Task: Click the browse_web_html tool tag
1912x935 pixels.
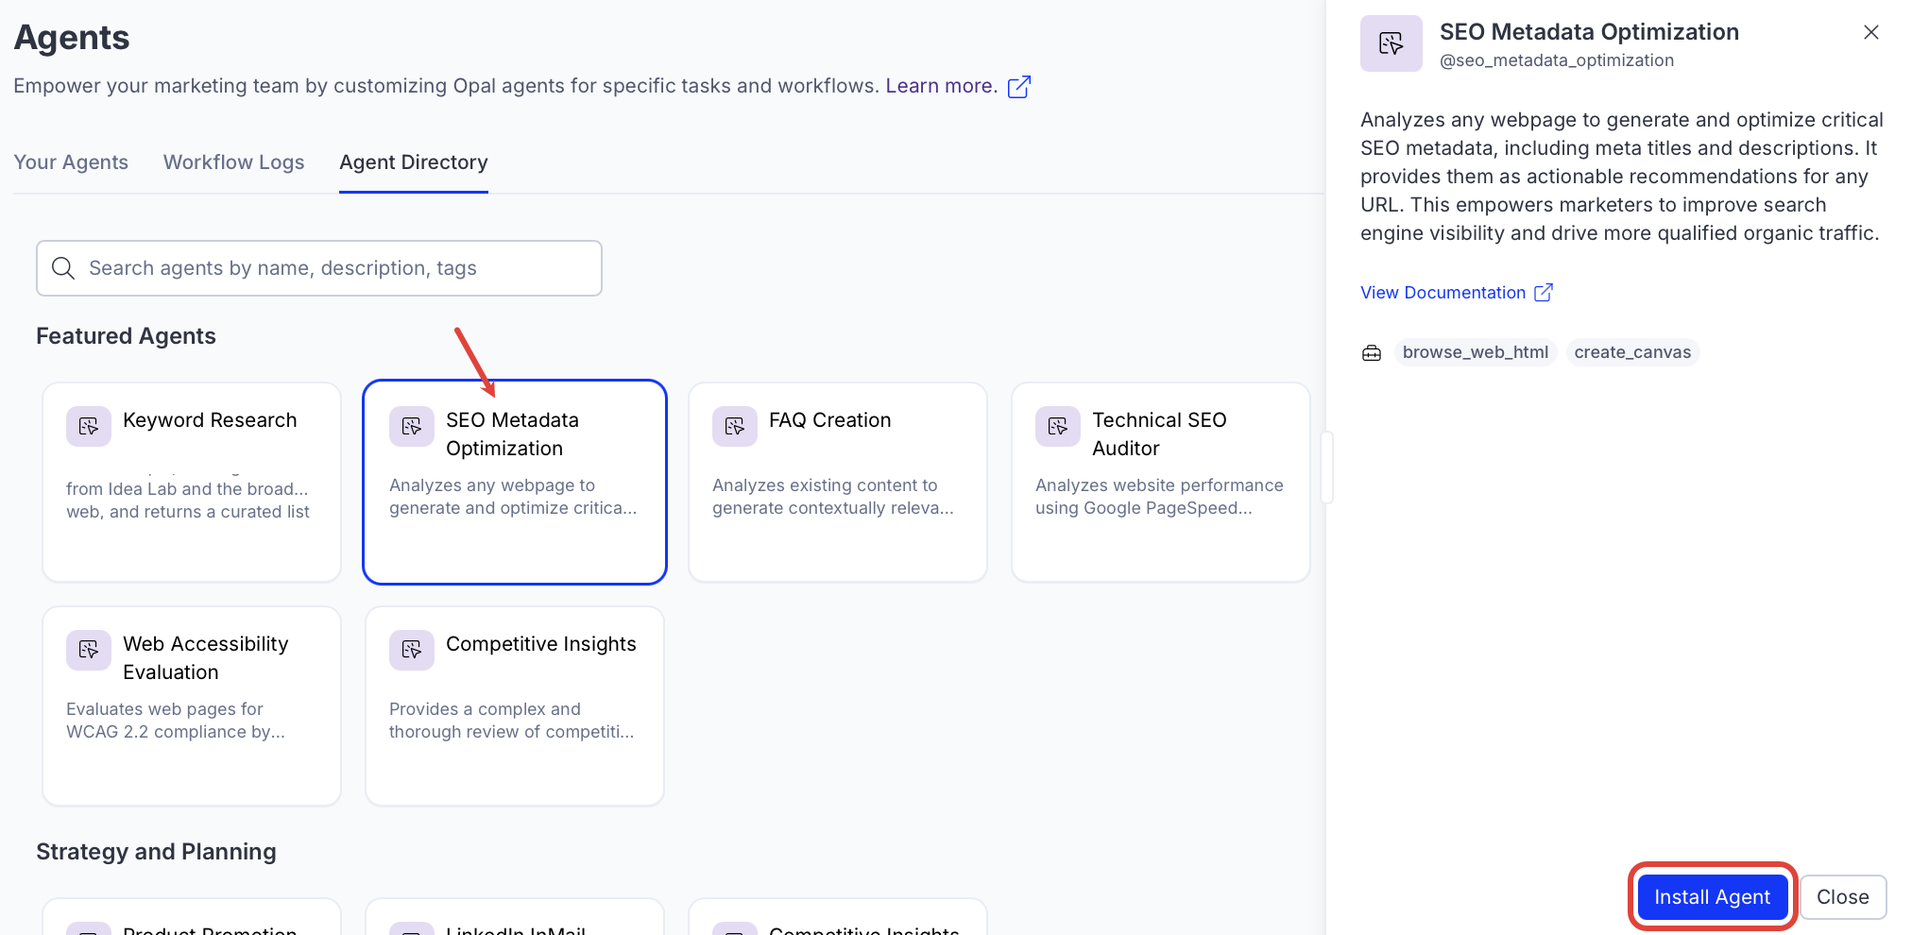Action: [x=1475, y=352]
